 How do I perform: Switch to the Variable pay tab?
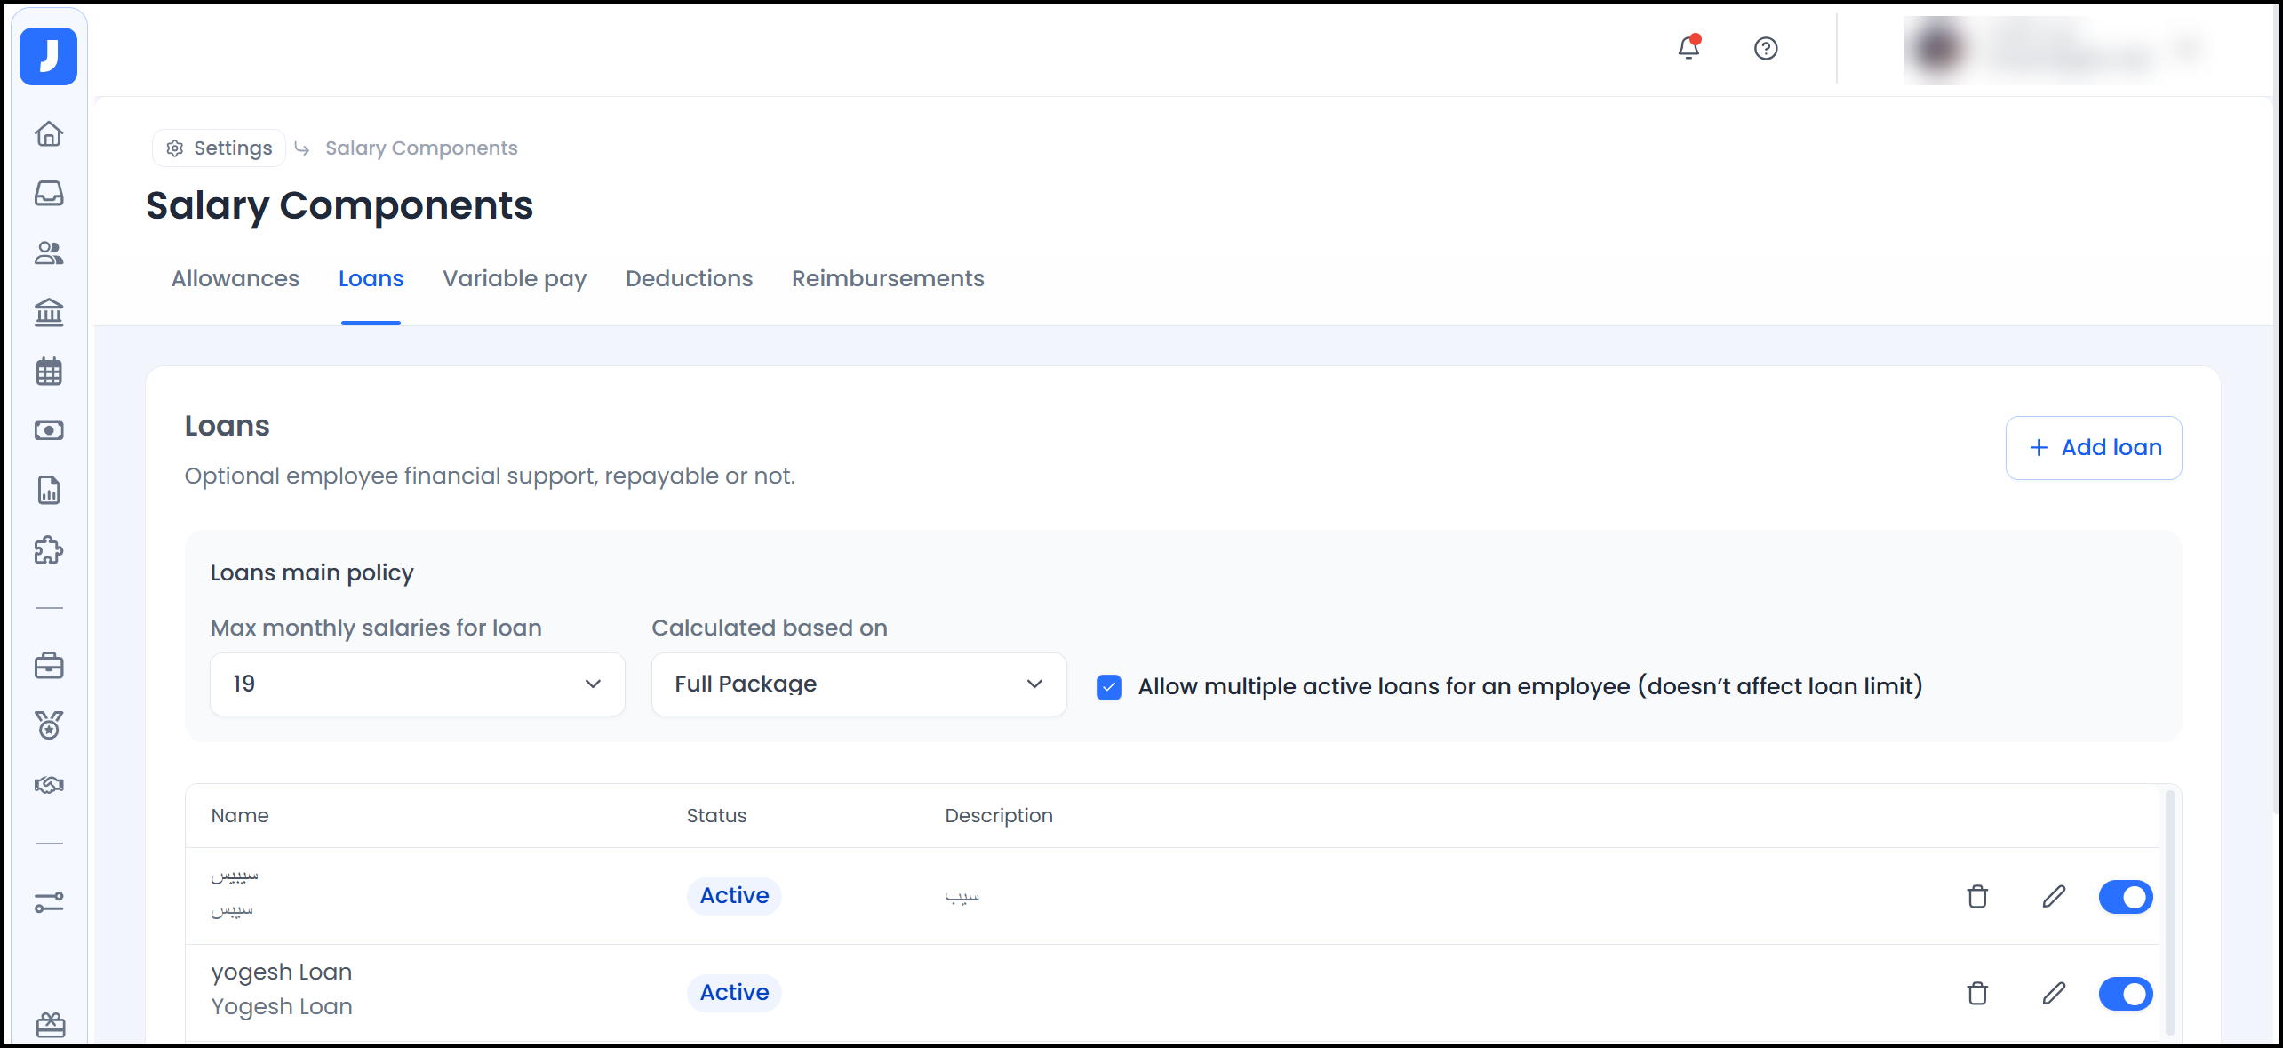pos(514,278)
